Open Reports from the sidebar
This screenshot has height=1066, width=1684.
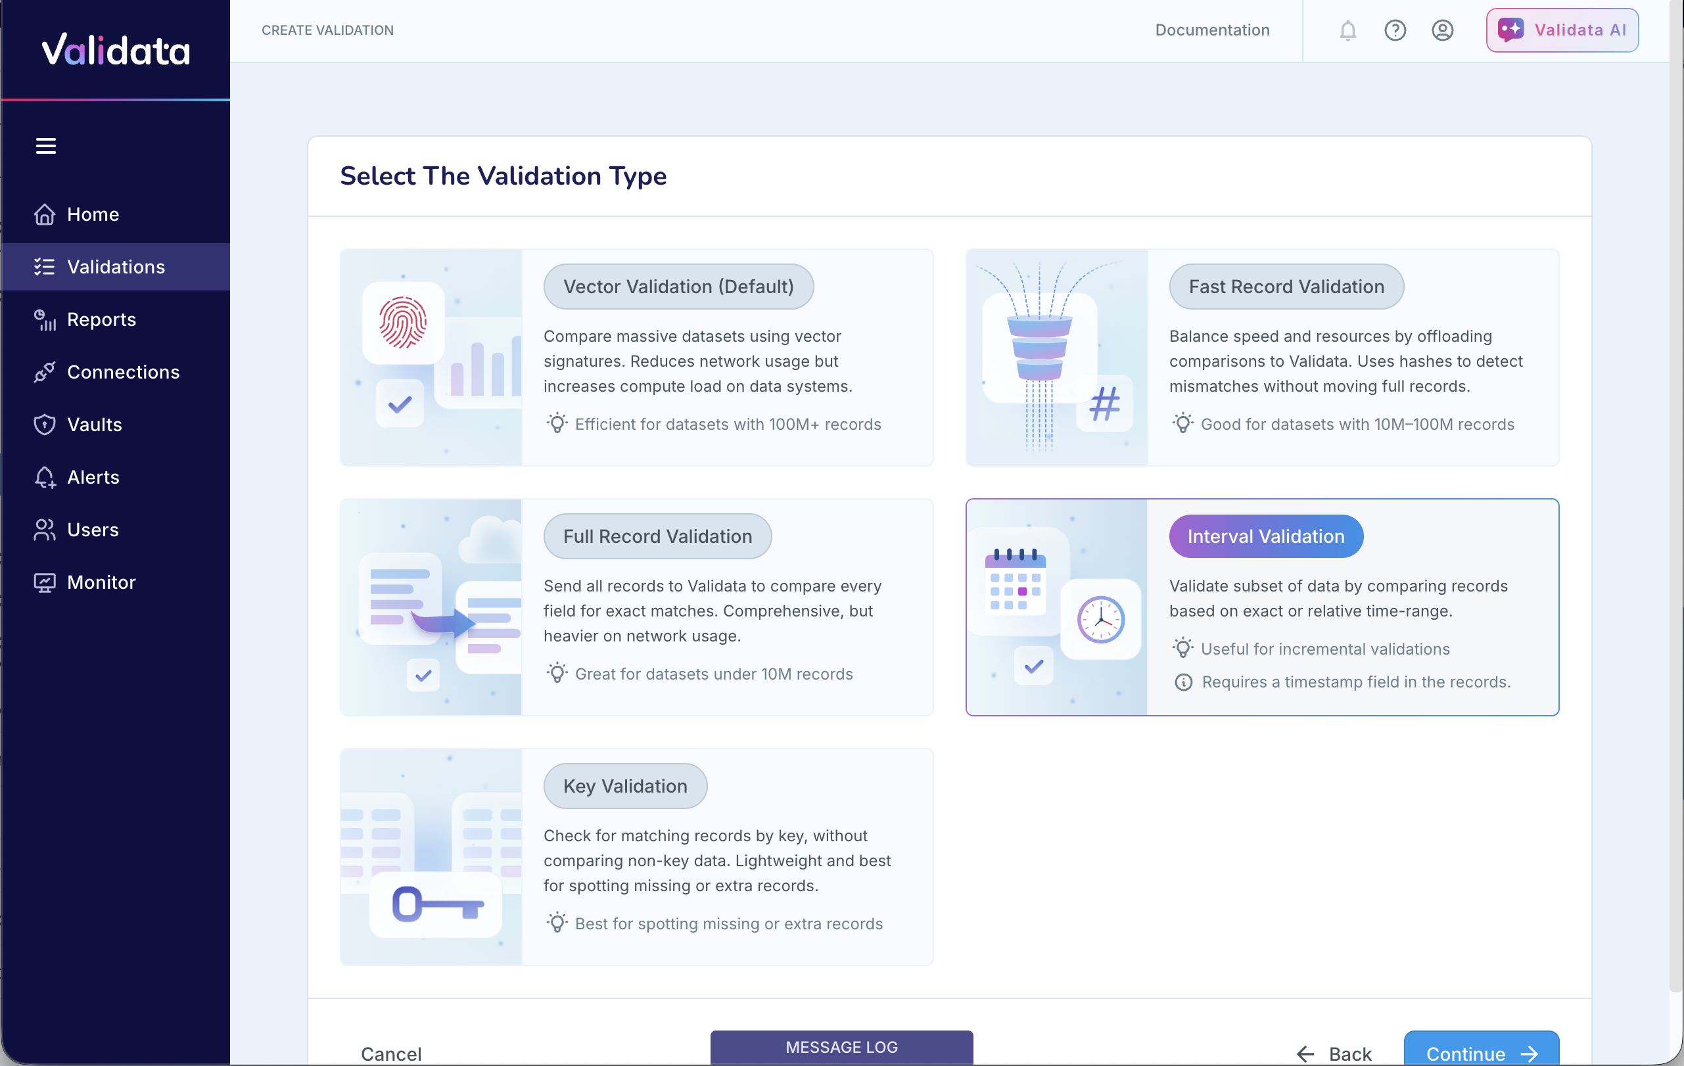pos(101,319)
